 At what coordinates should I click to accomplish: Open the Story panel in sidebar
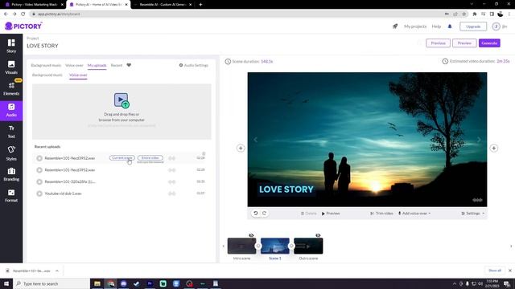[x=11, y=46]
